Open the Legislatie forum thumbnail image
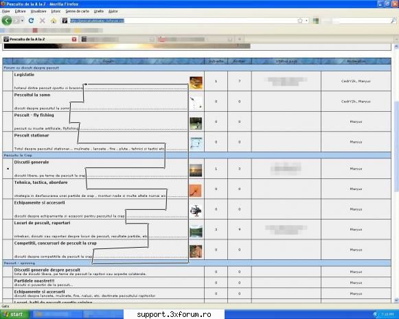399x319 pixels. [x=196, y=83]
